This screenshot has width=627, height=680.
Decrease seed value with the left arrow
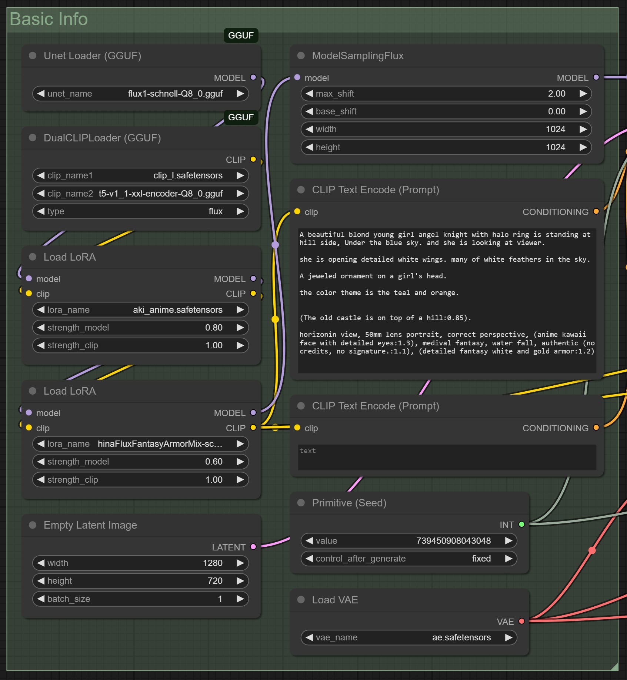point(309,541)
